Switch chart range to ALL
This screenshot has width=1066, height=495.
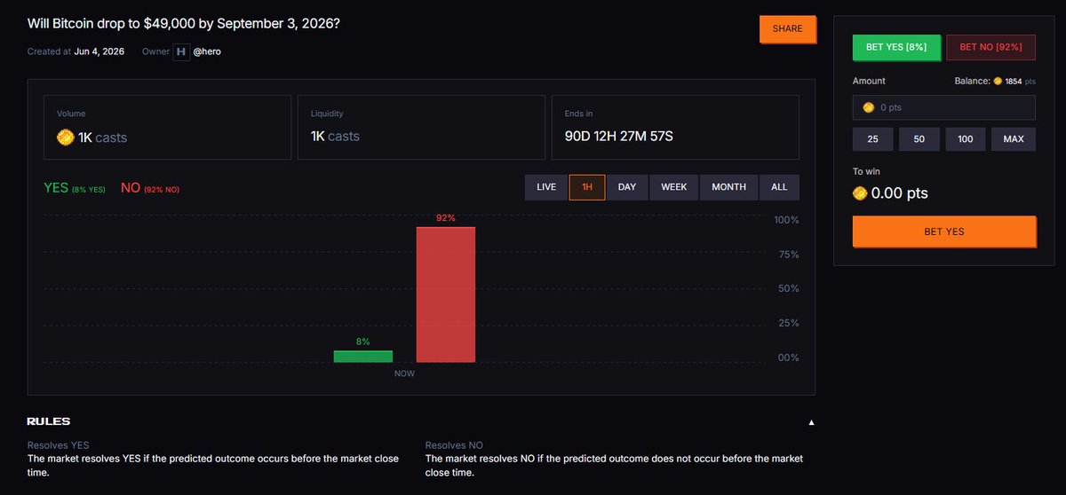779,187
